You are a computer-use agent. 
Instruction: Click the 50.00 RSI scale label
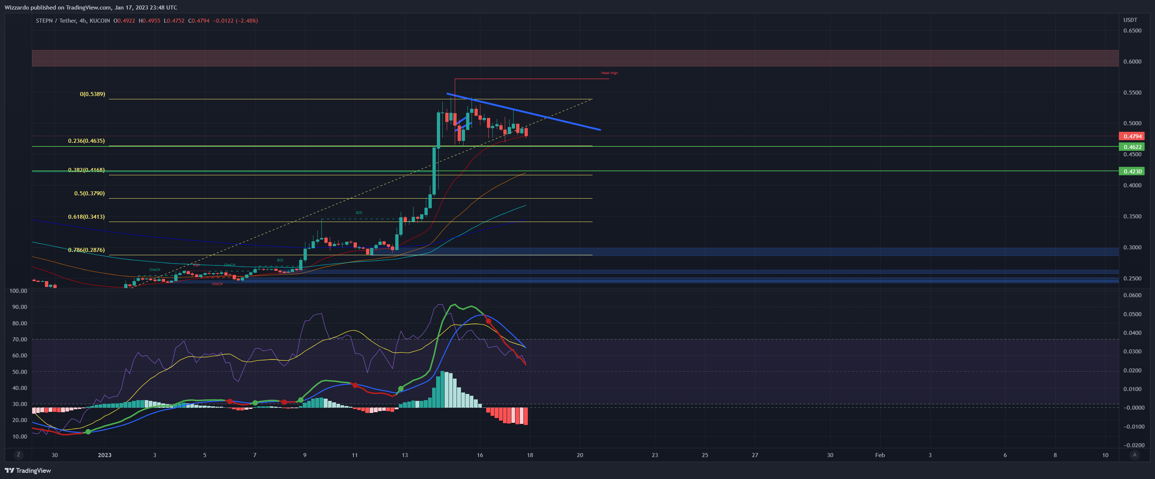[20, 372]
